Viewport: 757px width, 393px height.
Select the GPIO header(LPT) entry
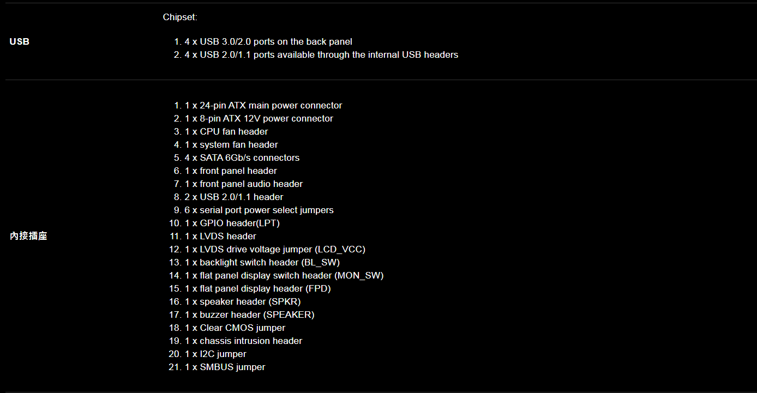tap(232, 223)
